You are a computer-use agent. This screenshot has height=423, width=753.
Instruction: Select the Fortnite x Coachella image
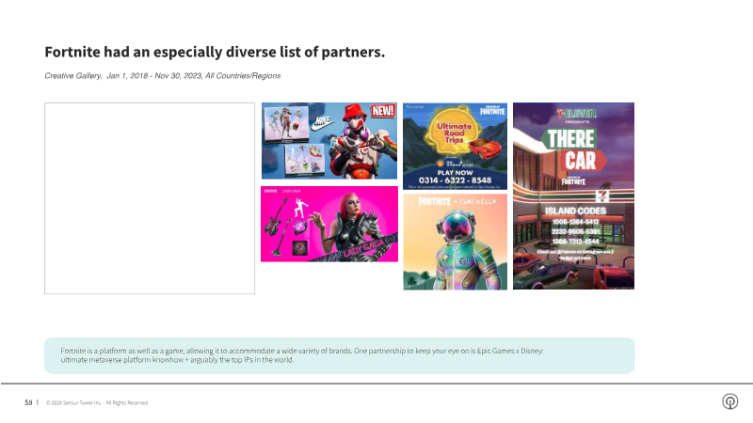(455, 242)
